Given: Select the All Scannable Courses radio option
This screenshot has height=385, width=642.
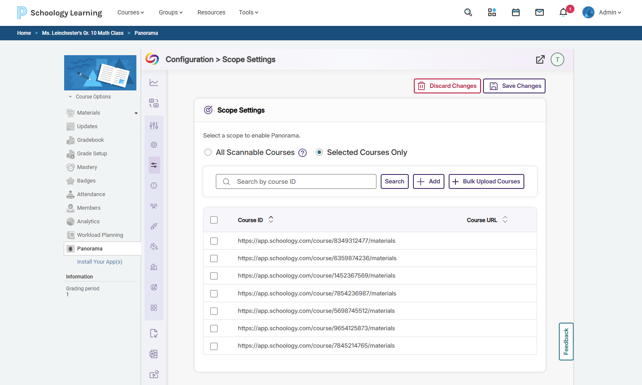Looking at the screenshot, I should [x=208, y=152].
